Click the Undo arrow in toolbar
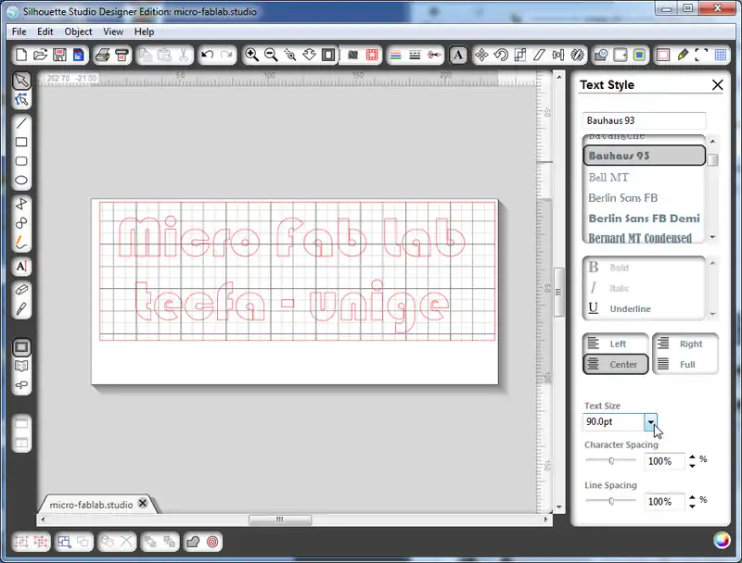 (x=208, y=55)
